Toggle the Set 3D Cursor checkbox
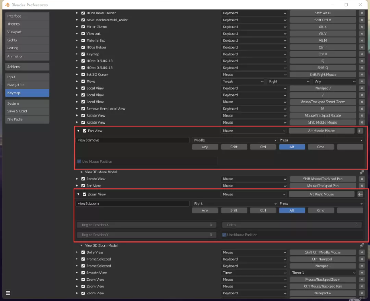 (83, 75)
